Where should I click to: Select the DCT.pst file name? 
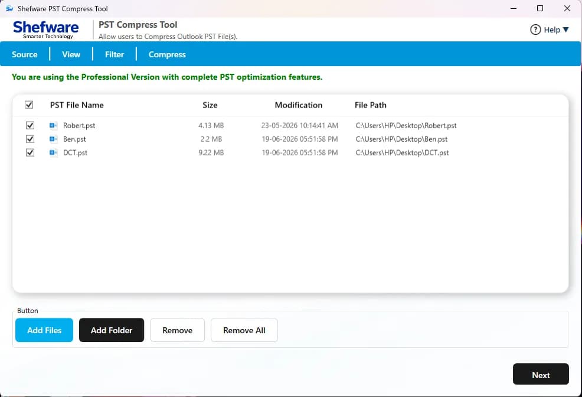(75, 152)
